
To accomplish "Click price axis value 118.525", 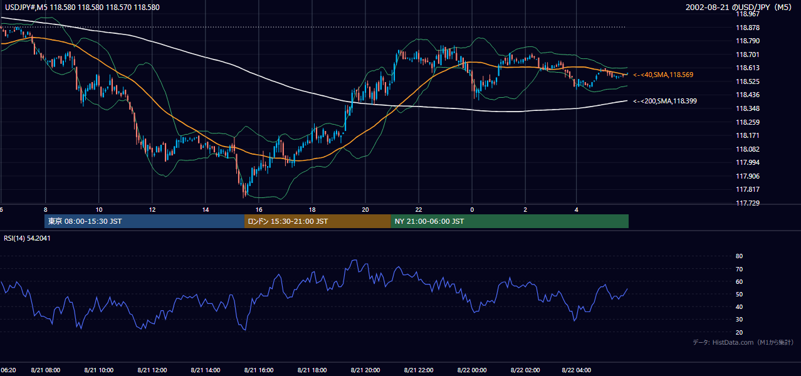I will point(747,81).
